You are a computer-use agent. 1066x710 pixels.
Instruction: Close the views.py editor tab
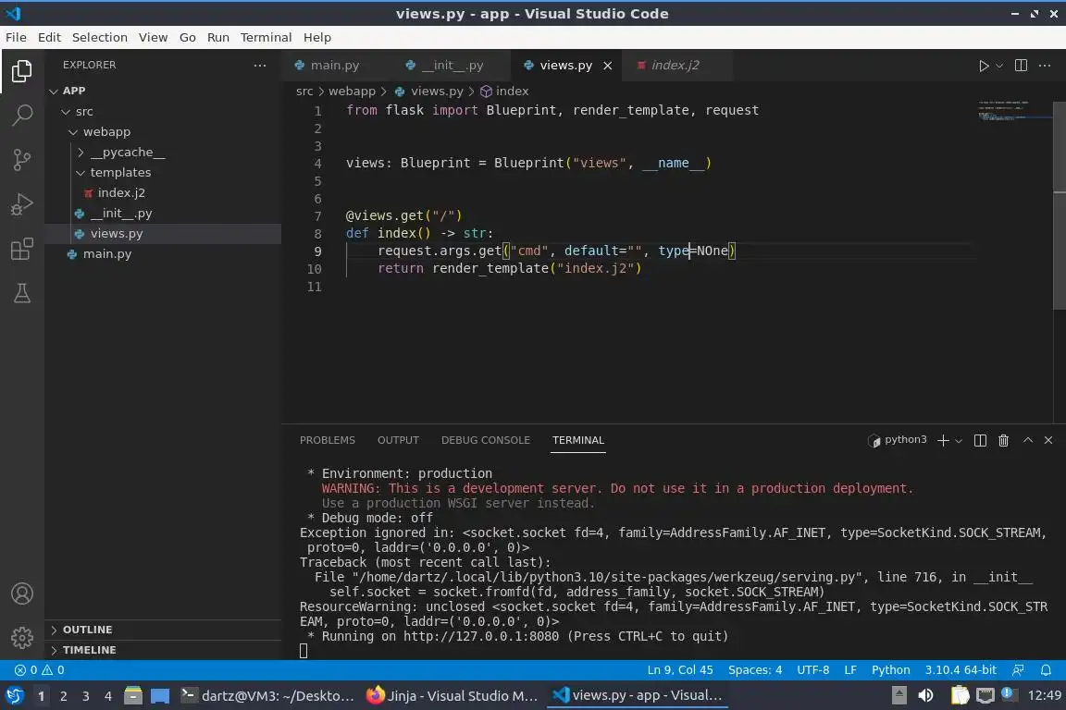608,66
